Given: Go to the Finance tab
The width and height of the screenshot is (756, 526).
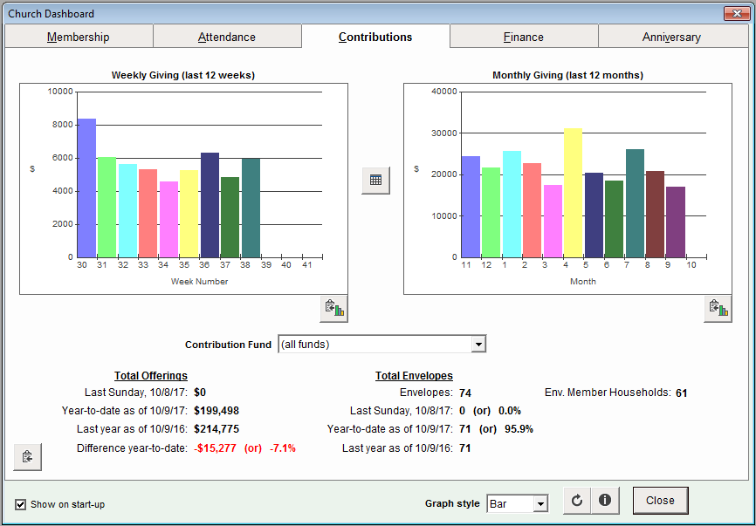Looking at the screenshot, I should click(524, 37).
